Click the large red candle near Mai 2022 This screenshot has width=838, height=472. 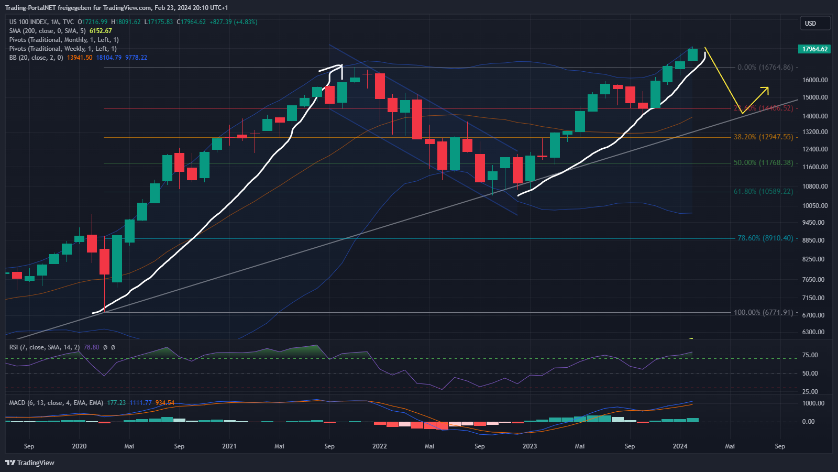[x=417, y=119]
